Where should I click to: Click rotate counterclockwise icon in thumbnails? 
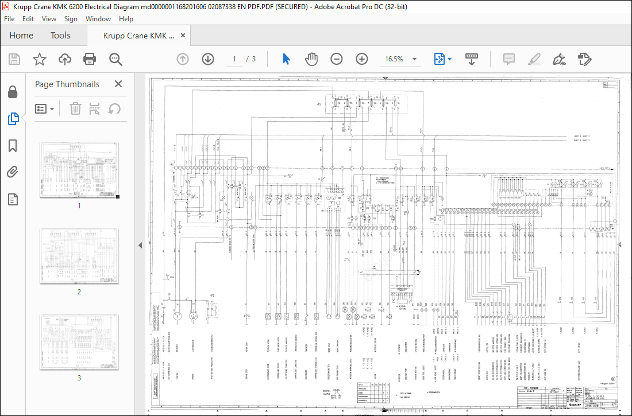coord(114,108)
